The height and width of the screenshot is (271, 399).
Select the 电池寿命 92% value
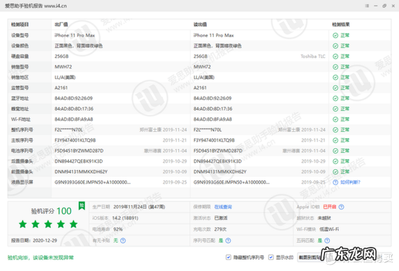[118, 229]
